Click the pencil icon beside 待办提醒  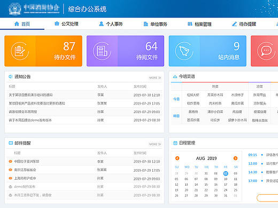[x=234, y=24]
